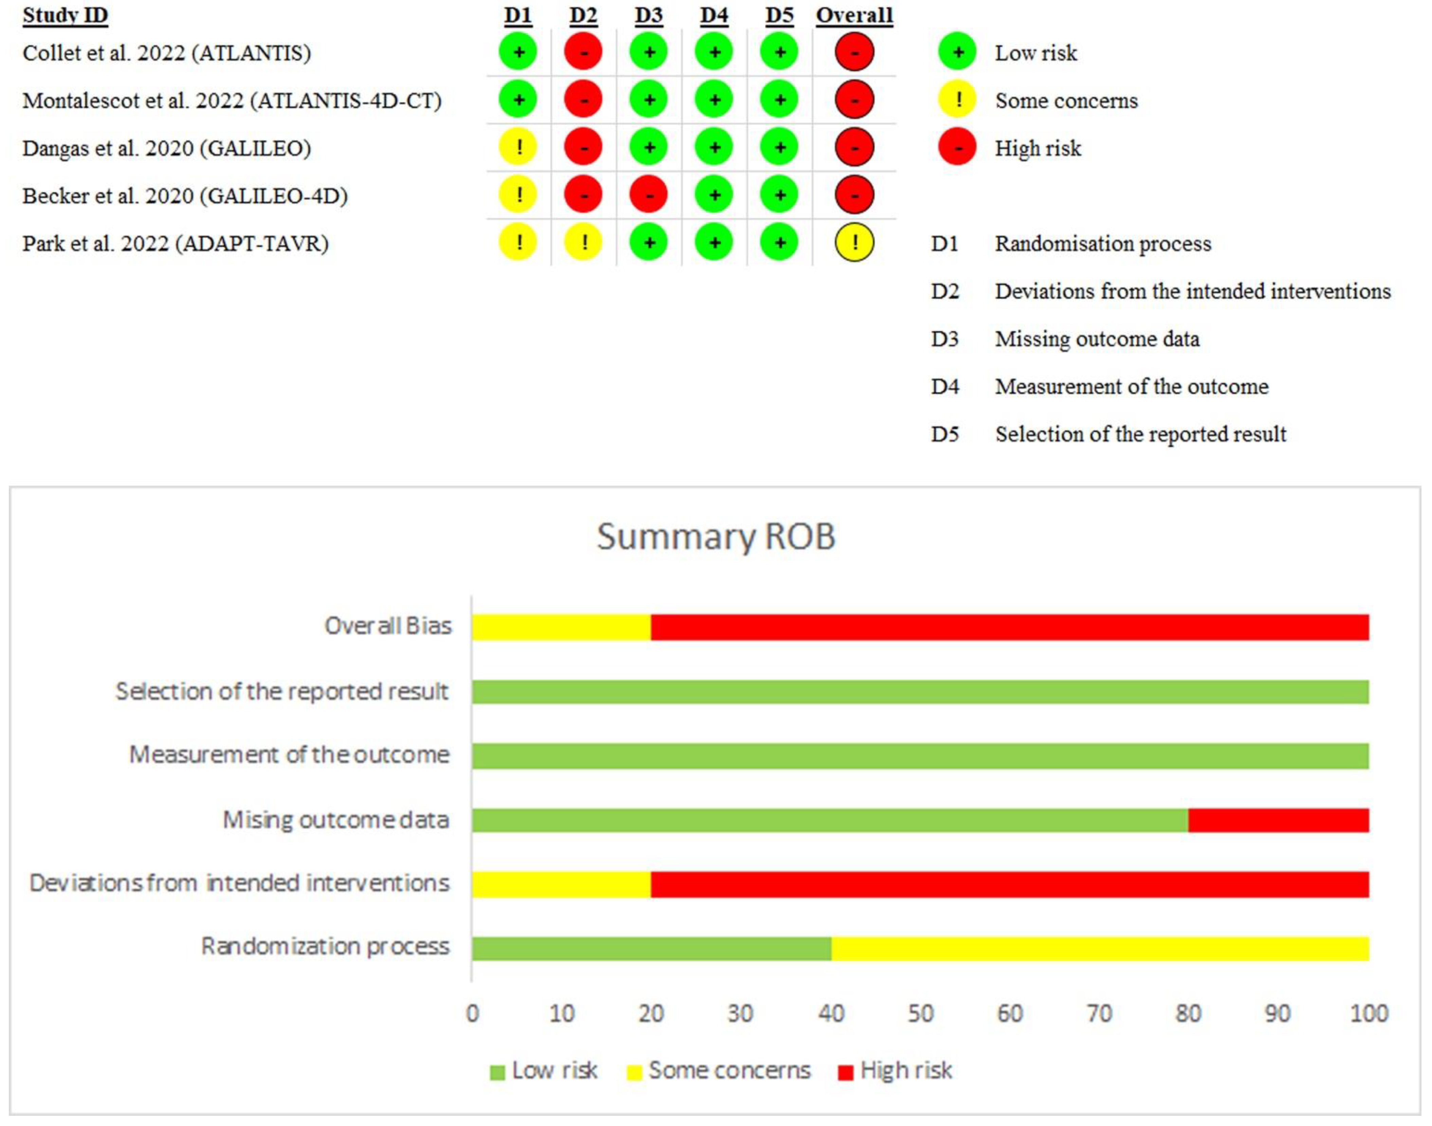
Task: Click Collet ATLANTIS D1 green plus icon
Action: (518, 52)
